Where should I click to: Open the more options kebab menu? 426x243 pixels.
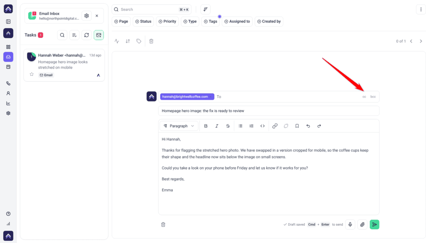[x=421, y=10]
